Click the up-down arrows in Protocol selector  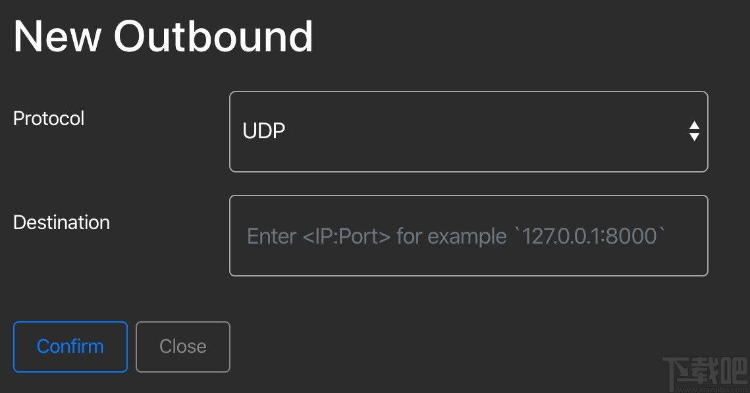click(694, 131)
